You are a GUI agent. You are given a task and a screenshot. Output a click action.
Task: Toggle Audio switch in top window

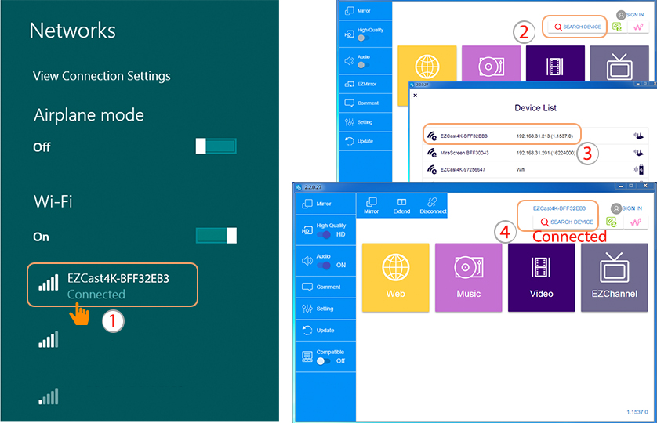[x=362, y=65]
